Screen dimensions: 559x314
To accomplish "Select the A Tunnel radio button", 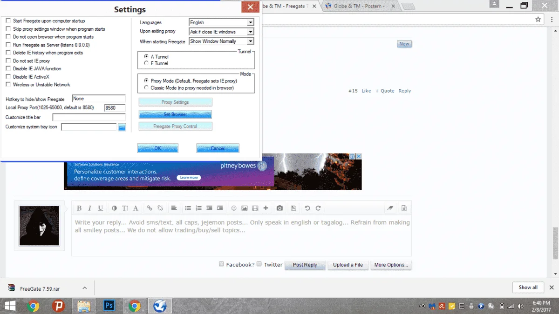I will (x=146, y=56).
